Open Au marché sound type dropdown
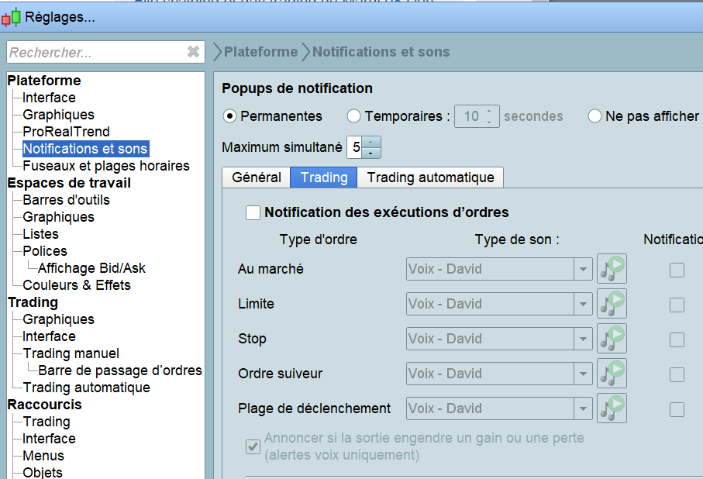 click(583, 269)
